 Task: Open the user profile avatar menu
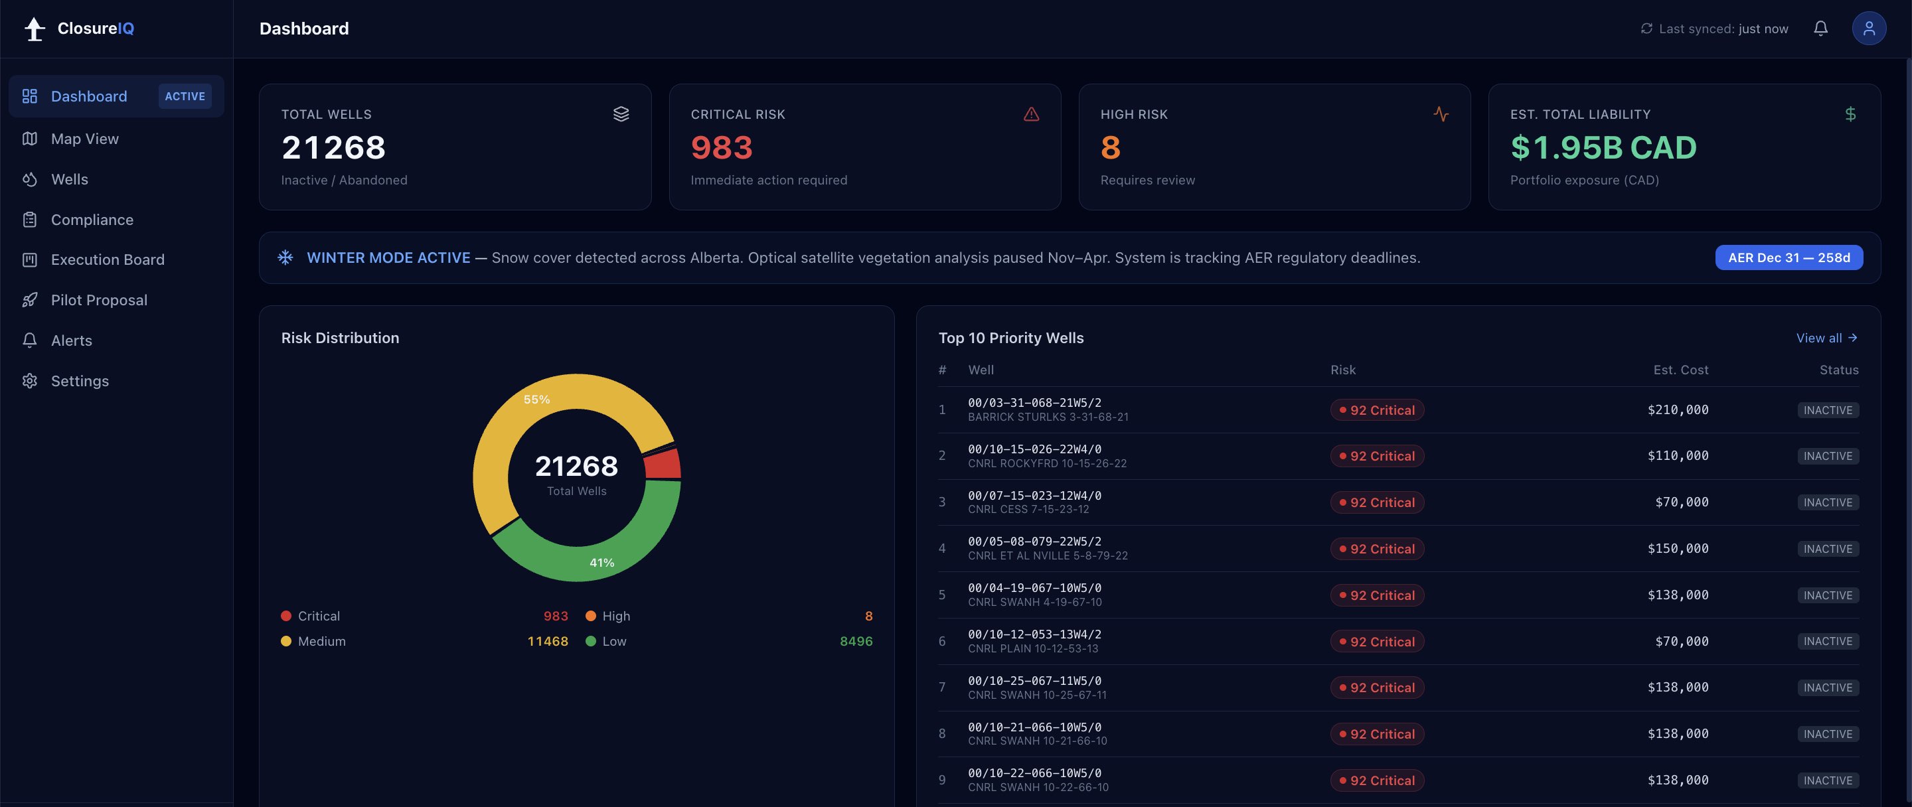click(x=1869, y=28)
